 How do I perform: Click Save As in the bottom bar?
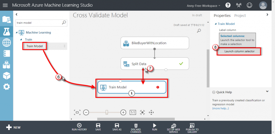[117, 127]
